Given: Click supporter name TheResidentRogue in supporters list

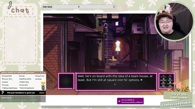Looking at the screenshot, I should click(x=9, y=88).
